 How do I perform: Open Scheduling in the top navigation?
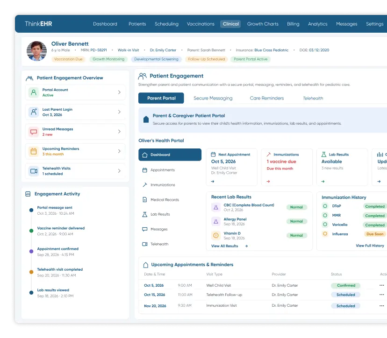(166, 24)
